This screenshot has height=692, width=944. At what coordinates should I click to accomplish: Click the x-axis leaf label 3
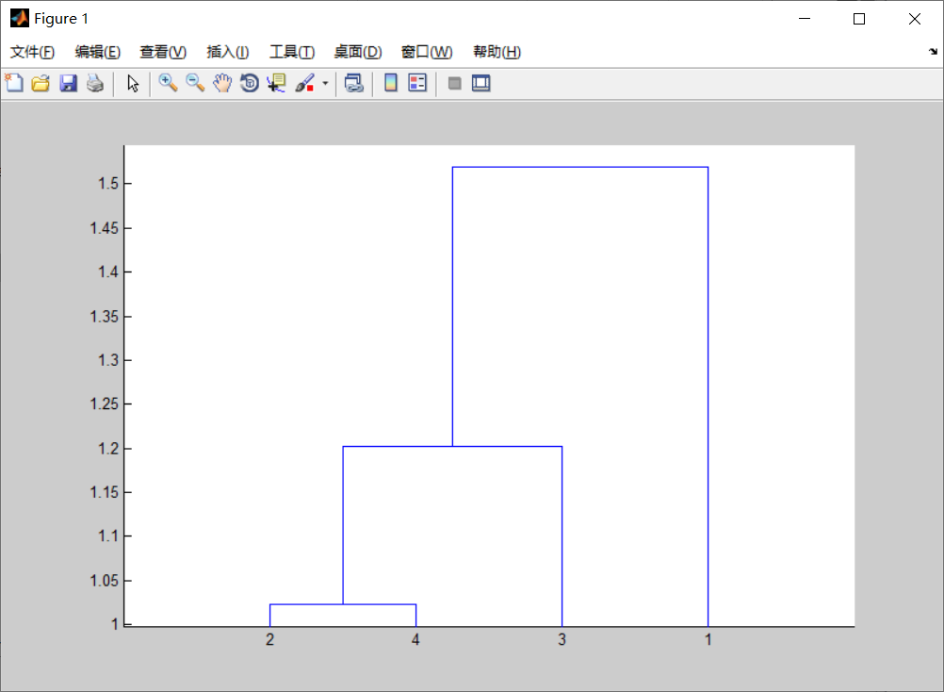pyautogui.click(x=562, y=639)
